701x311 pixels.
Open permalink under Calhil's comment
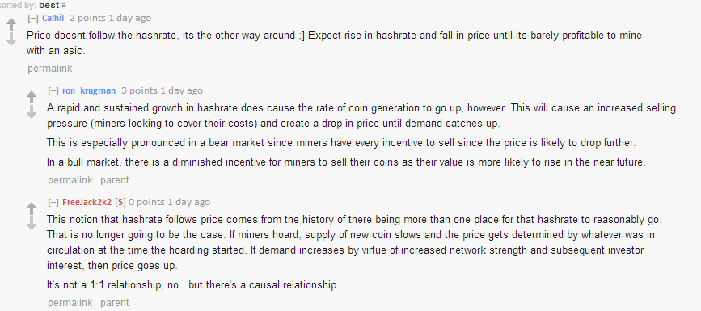[x=49, y=69]
